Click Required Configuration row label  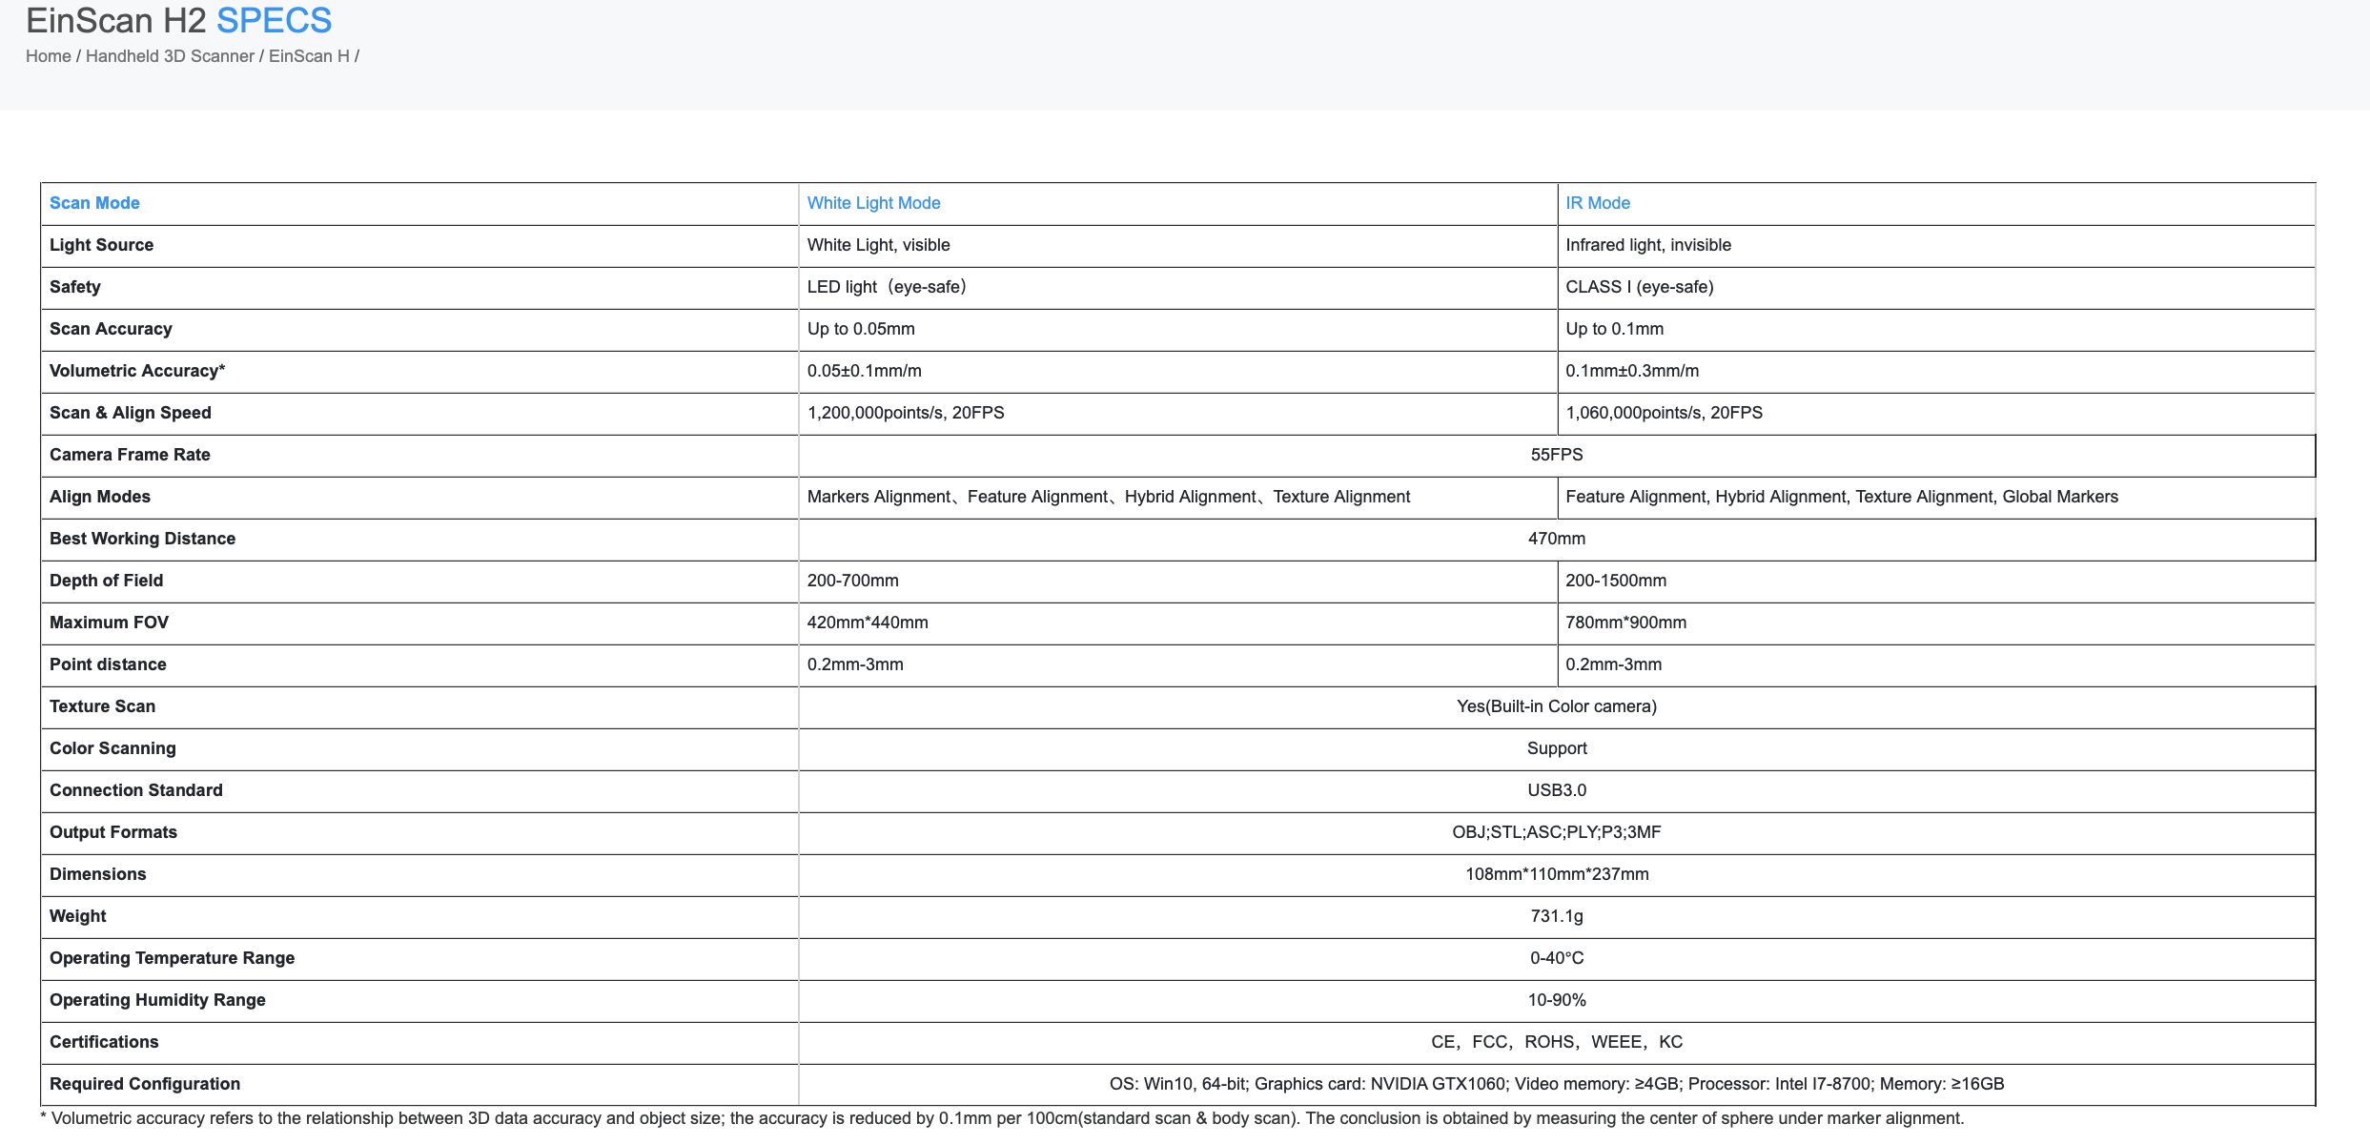145,1084
